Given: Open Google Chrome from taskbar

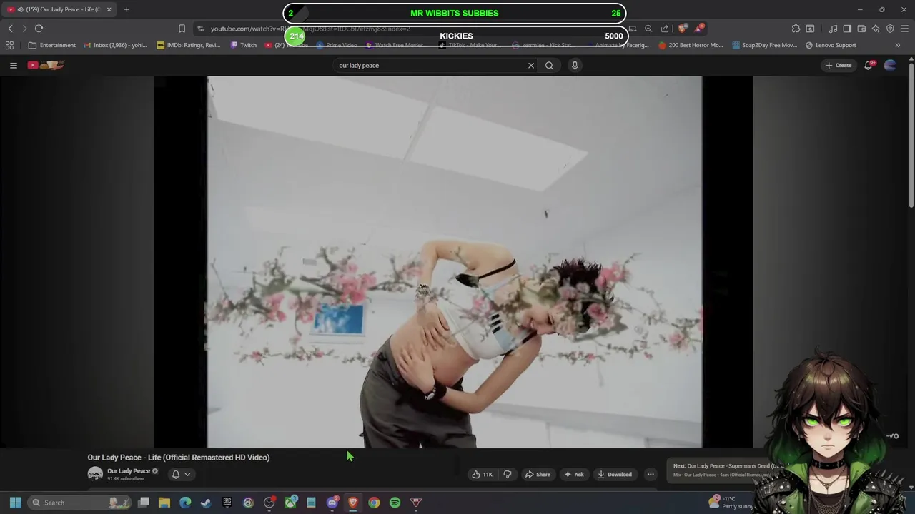Looking at the screenshot, I should 374,503.
